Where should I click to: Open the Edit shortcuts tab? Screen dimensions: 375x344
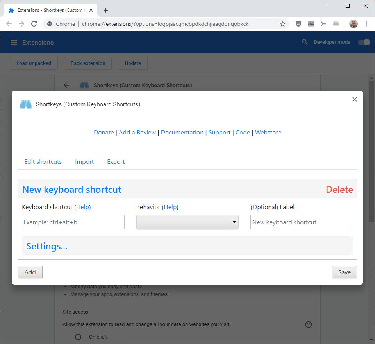(x=43, y=162)
